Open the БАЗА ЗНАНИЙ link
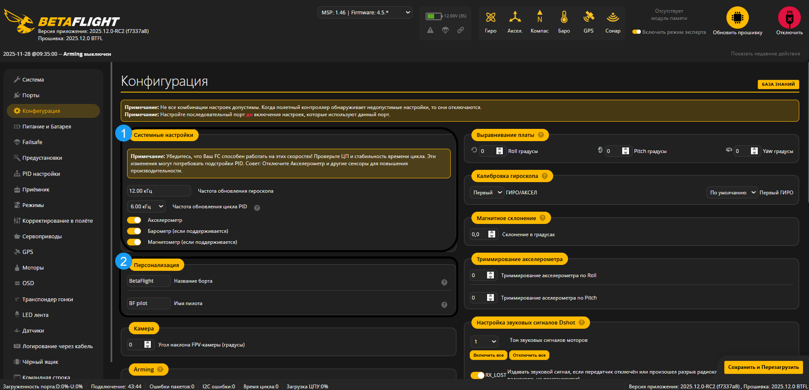809x390 pixels. point(778,85)
